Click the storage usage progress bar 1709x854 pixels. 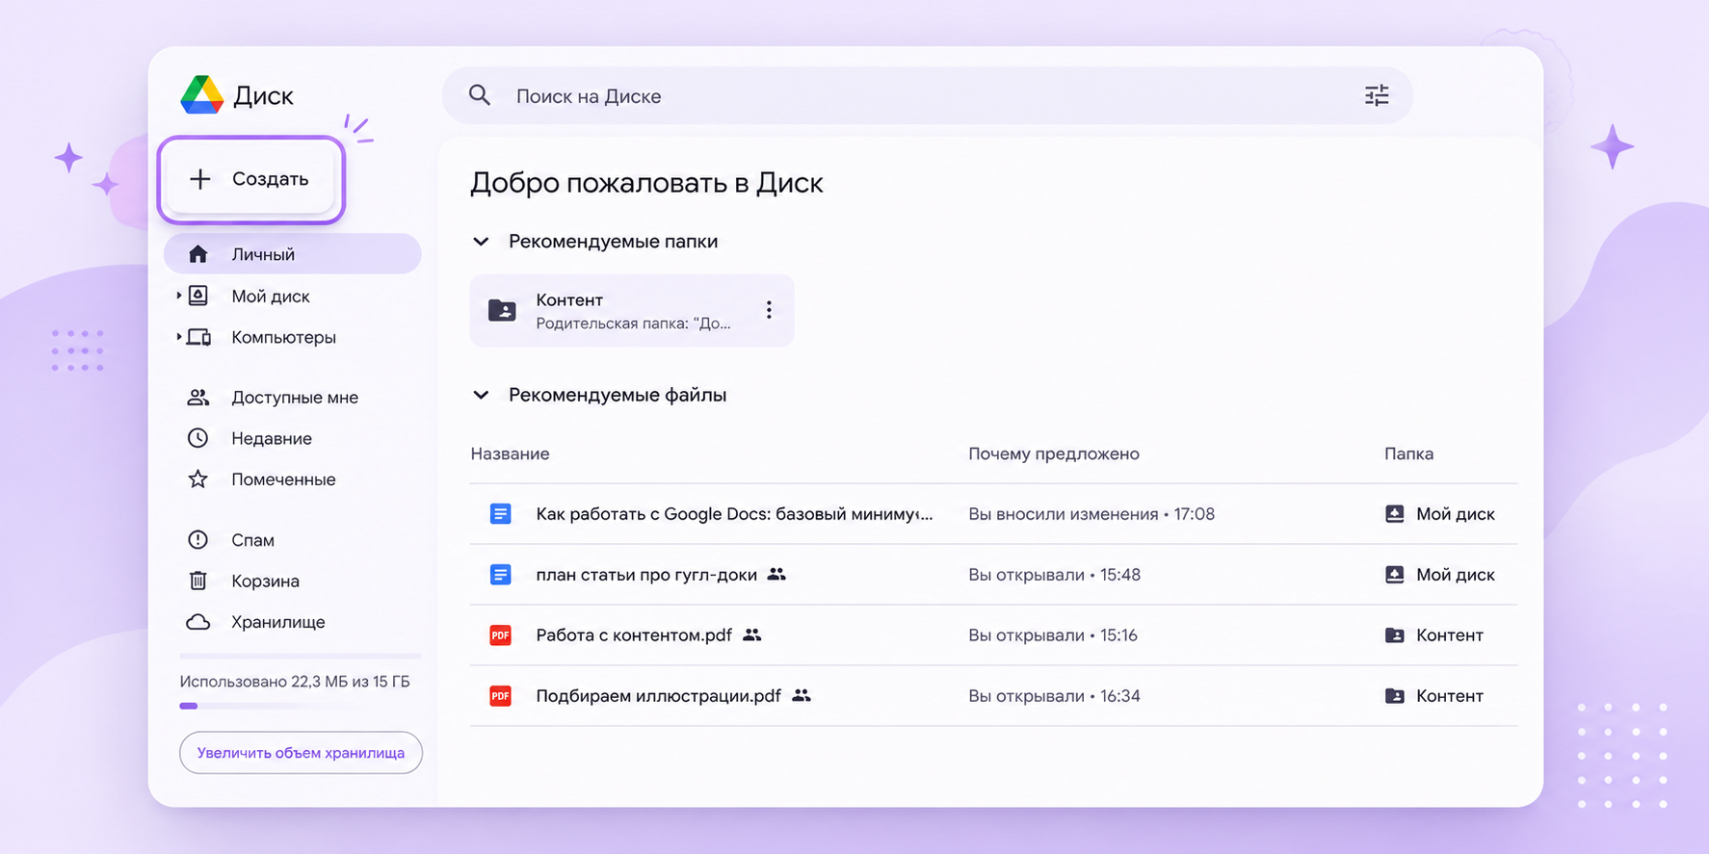[300, 706]
